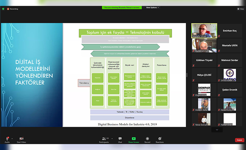The image size is (246, 150).
Task: Open audio options arrow beside Audio
Action: click(x=12, y=139)
